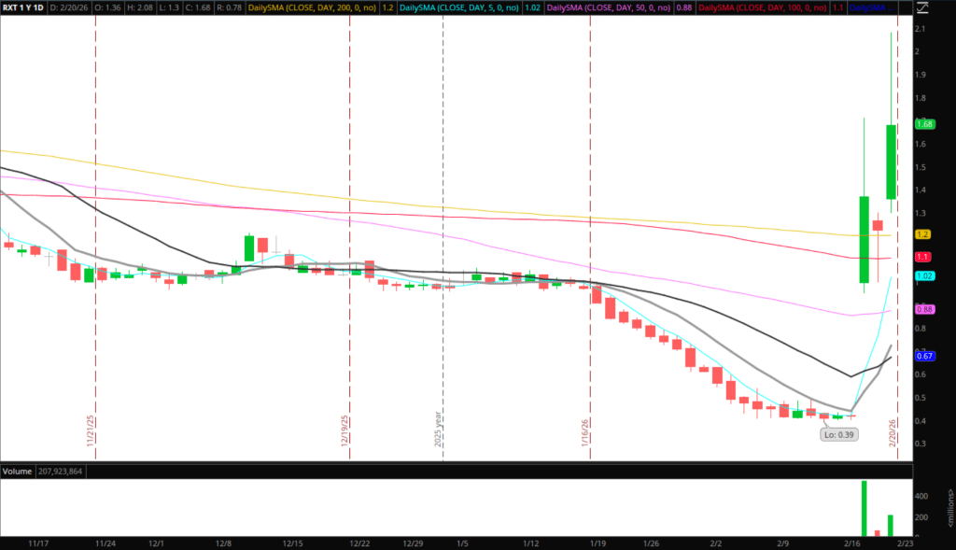Click the Volume panel header label
Viewport: 956px width, 550px height.
17,470
